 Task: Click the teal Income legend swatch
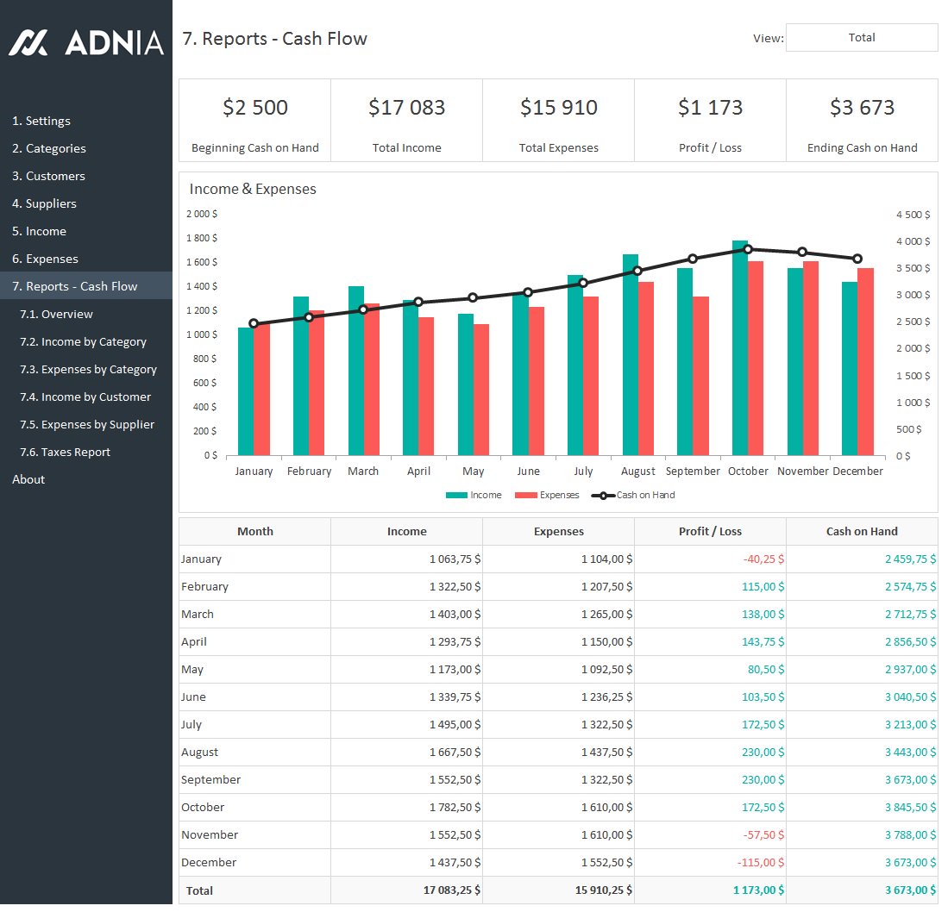pyautogui.click(x=456, y=494)
